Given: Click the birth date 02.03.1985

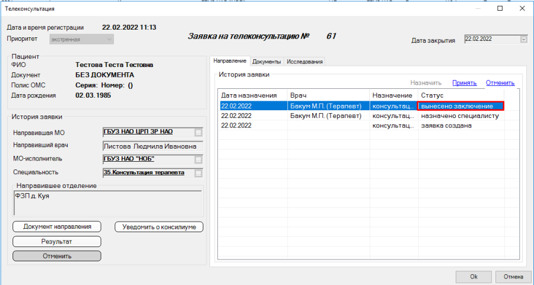Looking at the screenshot, I should 93,95.
